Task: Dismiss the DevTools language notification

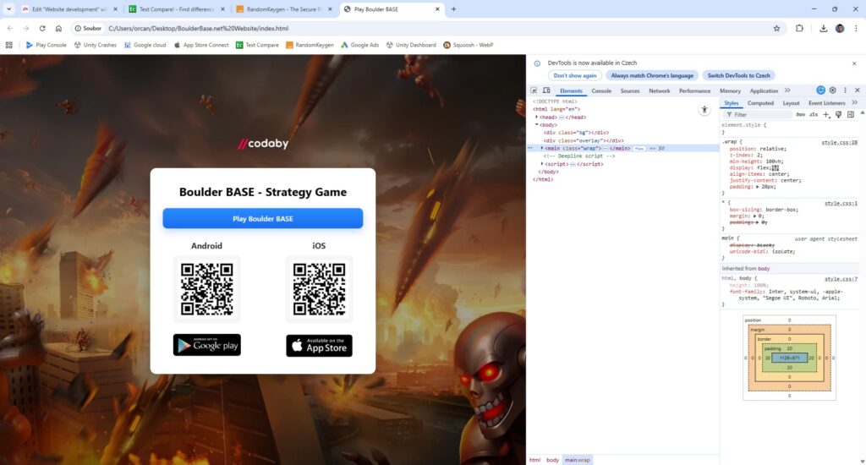Action: (854, 63)
